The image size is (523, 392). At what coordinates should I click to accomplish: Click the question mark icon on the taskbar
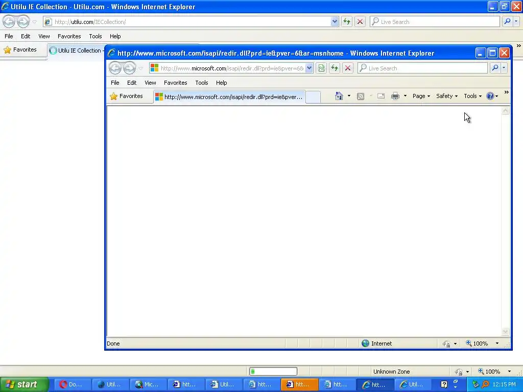click(x=444, y=385)
